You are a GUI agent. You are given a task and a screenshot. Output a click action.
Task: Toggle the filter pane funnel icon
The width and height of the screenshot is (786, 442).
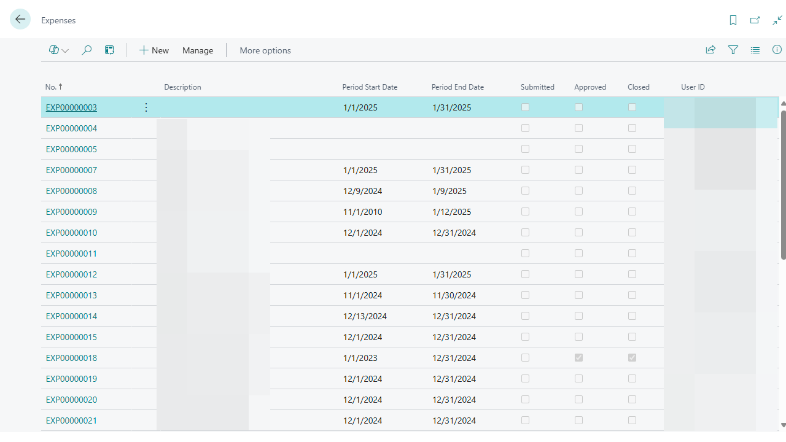tap(733, 50)
